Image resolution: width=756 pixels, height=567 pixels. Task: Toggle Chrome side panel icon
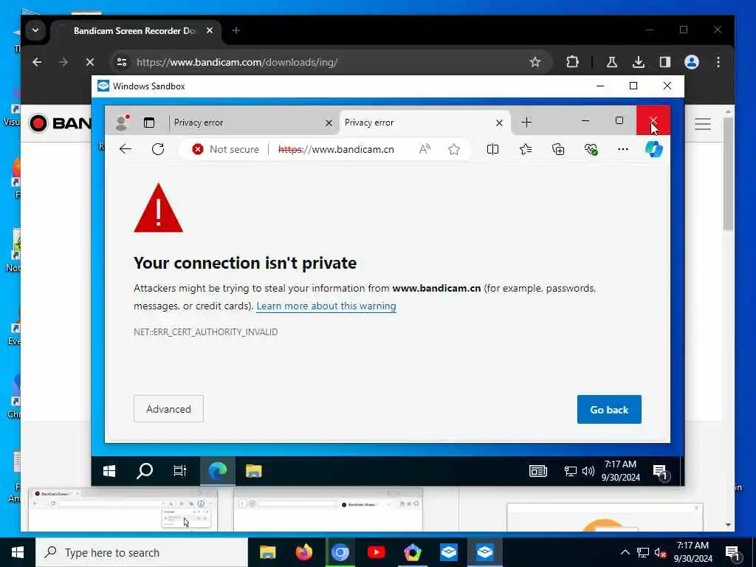[x=665, y=62]
